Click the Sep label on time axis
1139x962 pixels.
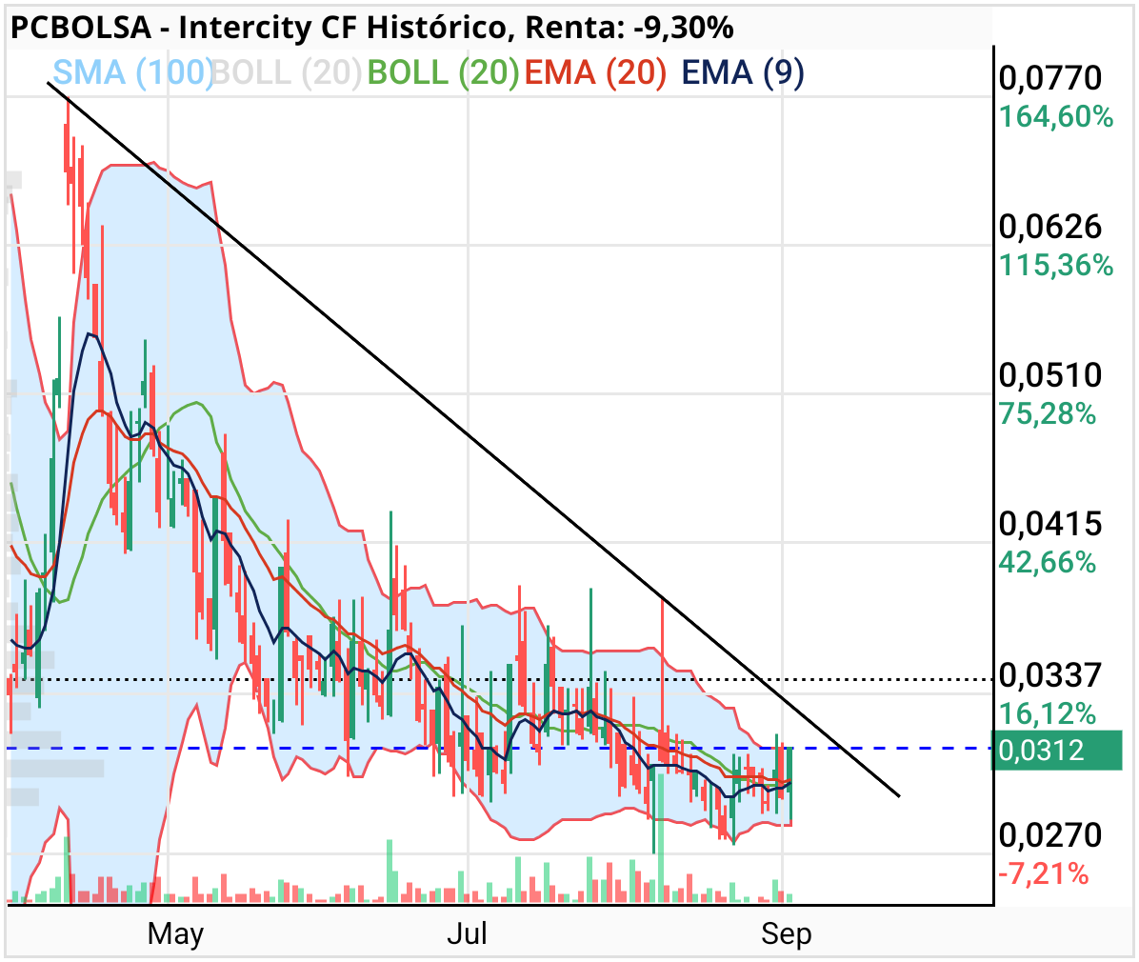point(786,934)
